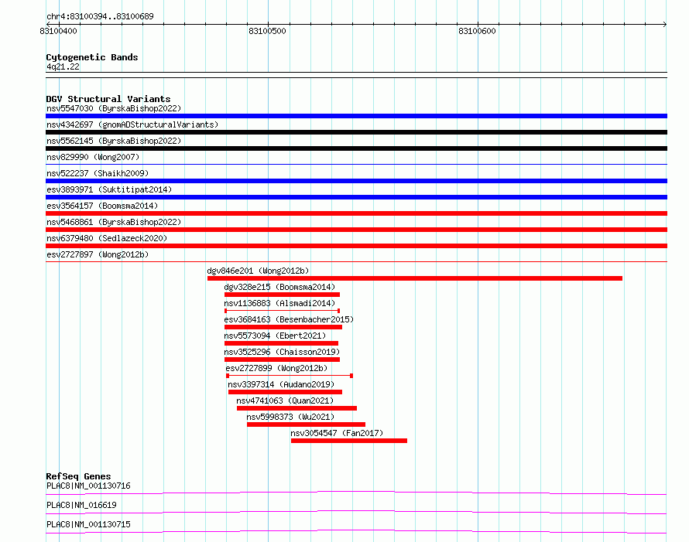Click the ruler's left arrowhead
Screen dimensions: 689x542
point(48,24)
